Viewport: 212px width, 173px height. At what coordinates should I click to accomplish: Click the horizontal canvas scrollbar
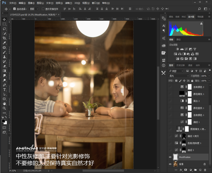pos(103,171)
